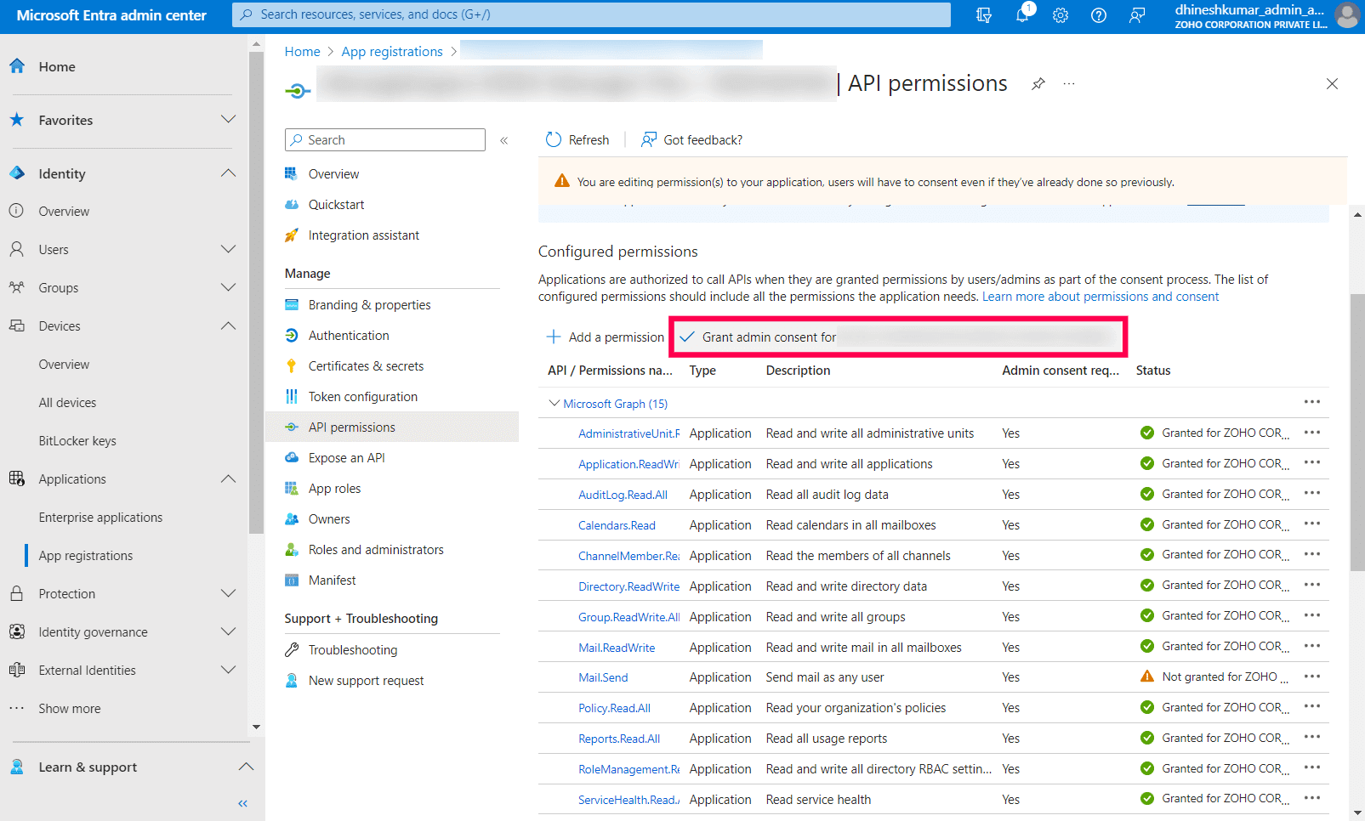Click Add a permission button
This screenshot has width=1365, height=821.
pyautogui.click(x=605, y=337)
